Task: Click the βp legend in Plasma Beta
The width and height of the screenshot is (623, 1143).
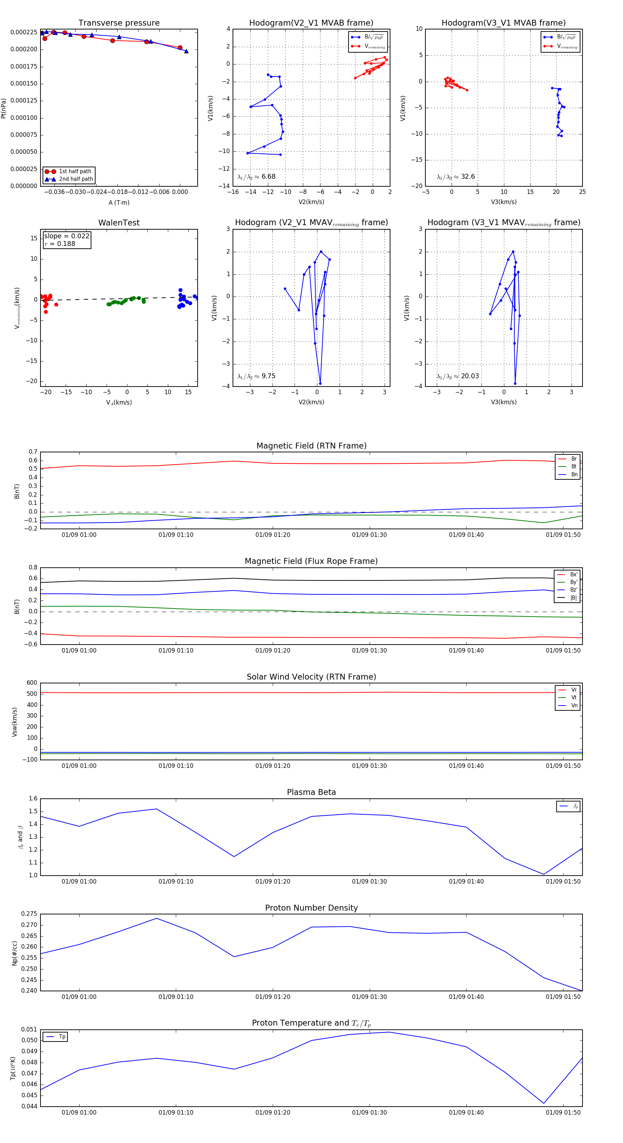Action: [568, 806]
